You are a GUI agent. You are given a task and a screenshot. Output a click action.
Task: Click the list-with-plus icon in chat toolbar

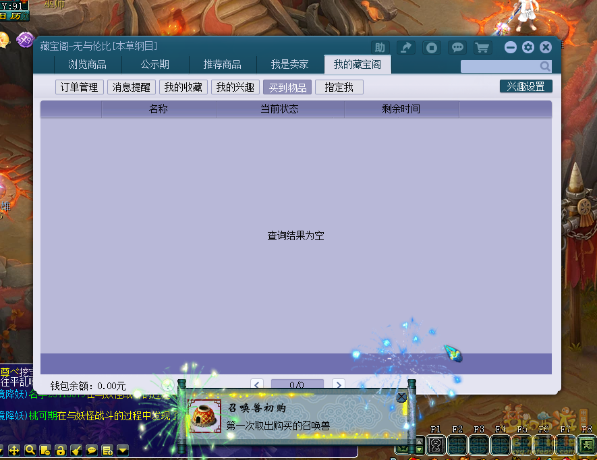tap(107, 451)
